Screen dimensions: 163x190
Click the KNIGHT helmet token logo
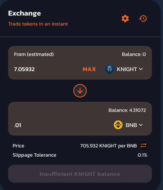point(110,69)
